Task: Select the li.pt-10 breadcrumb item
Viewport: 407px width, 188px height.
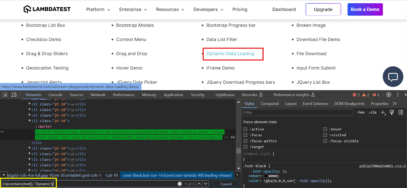Action: (112, 175)
